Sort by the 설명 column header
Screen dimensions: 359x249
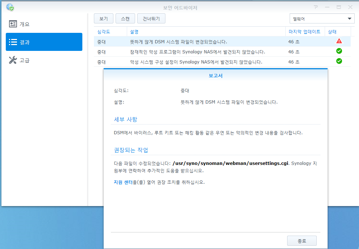206,32
